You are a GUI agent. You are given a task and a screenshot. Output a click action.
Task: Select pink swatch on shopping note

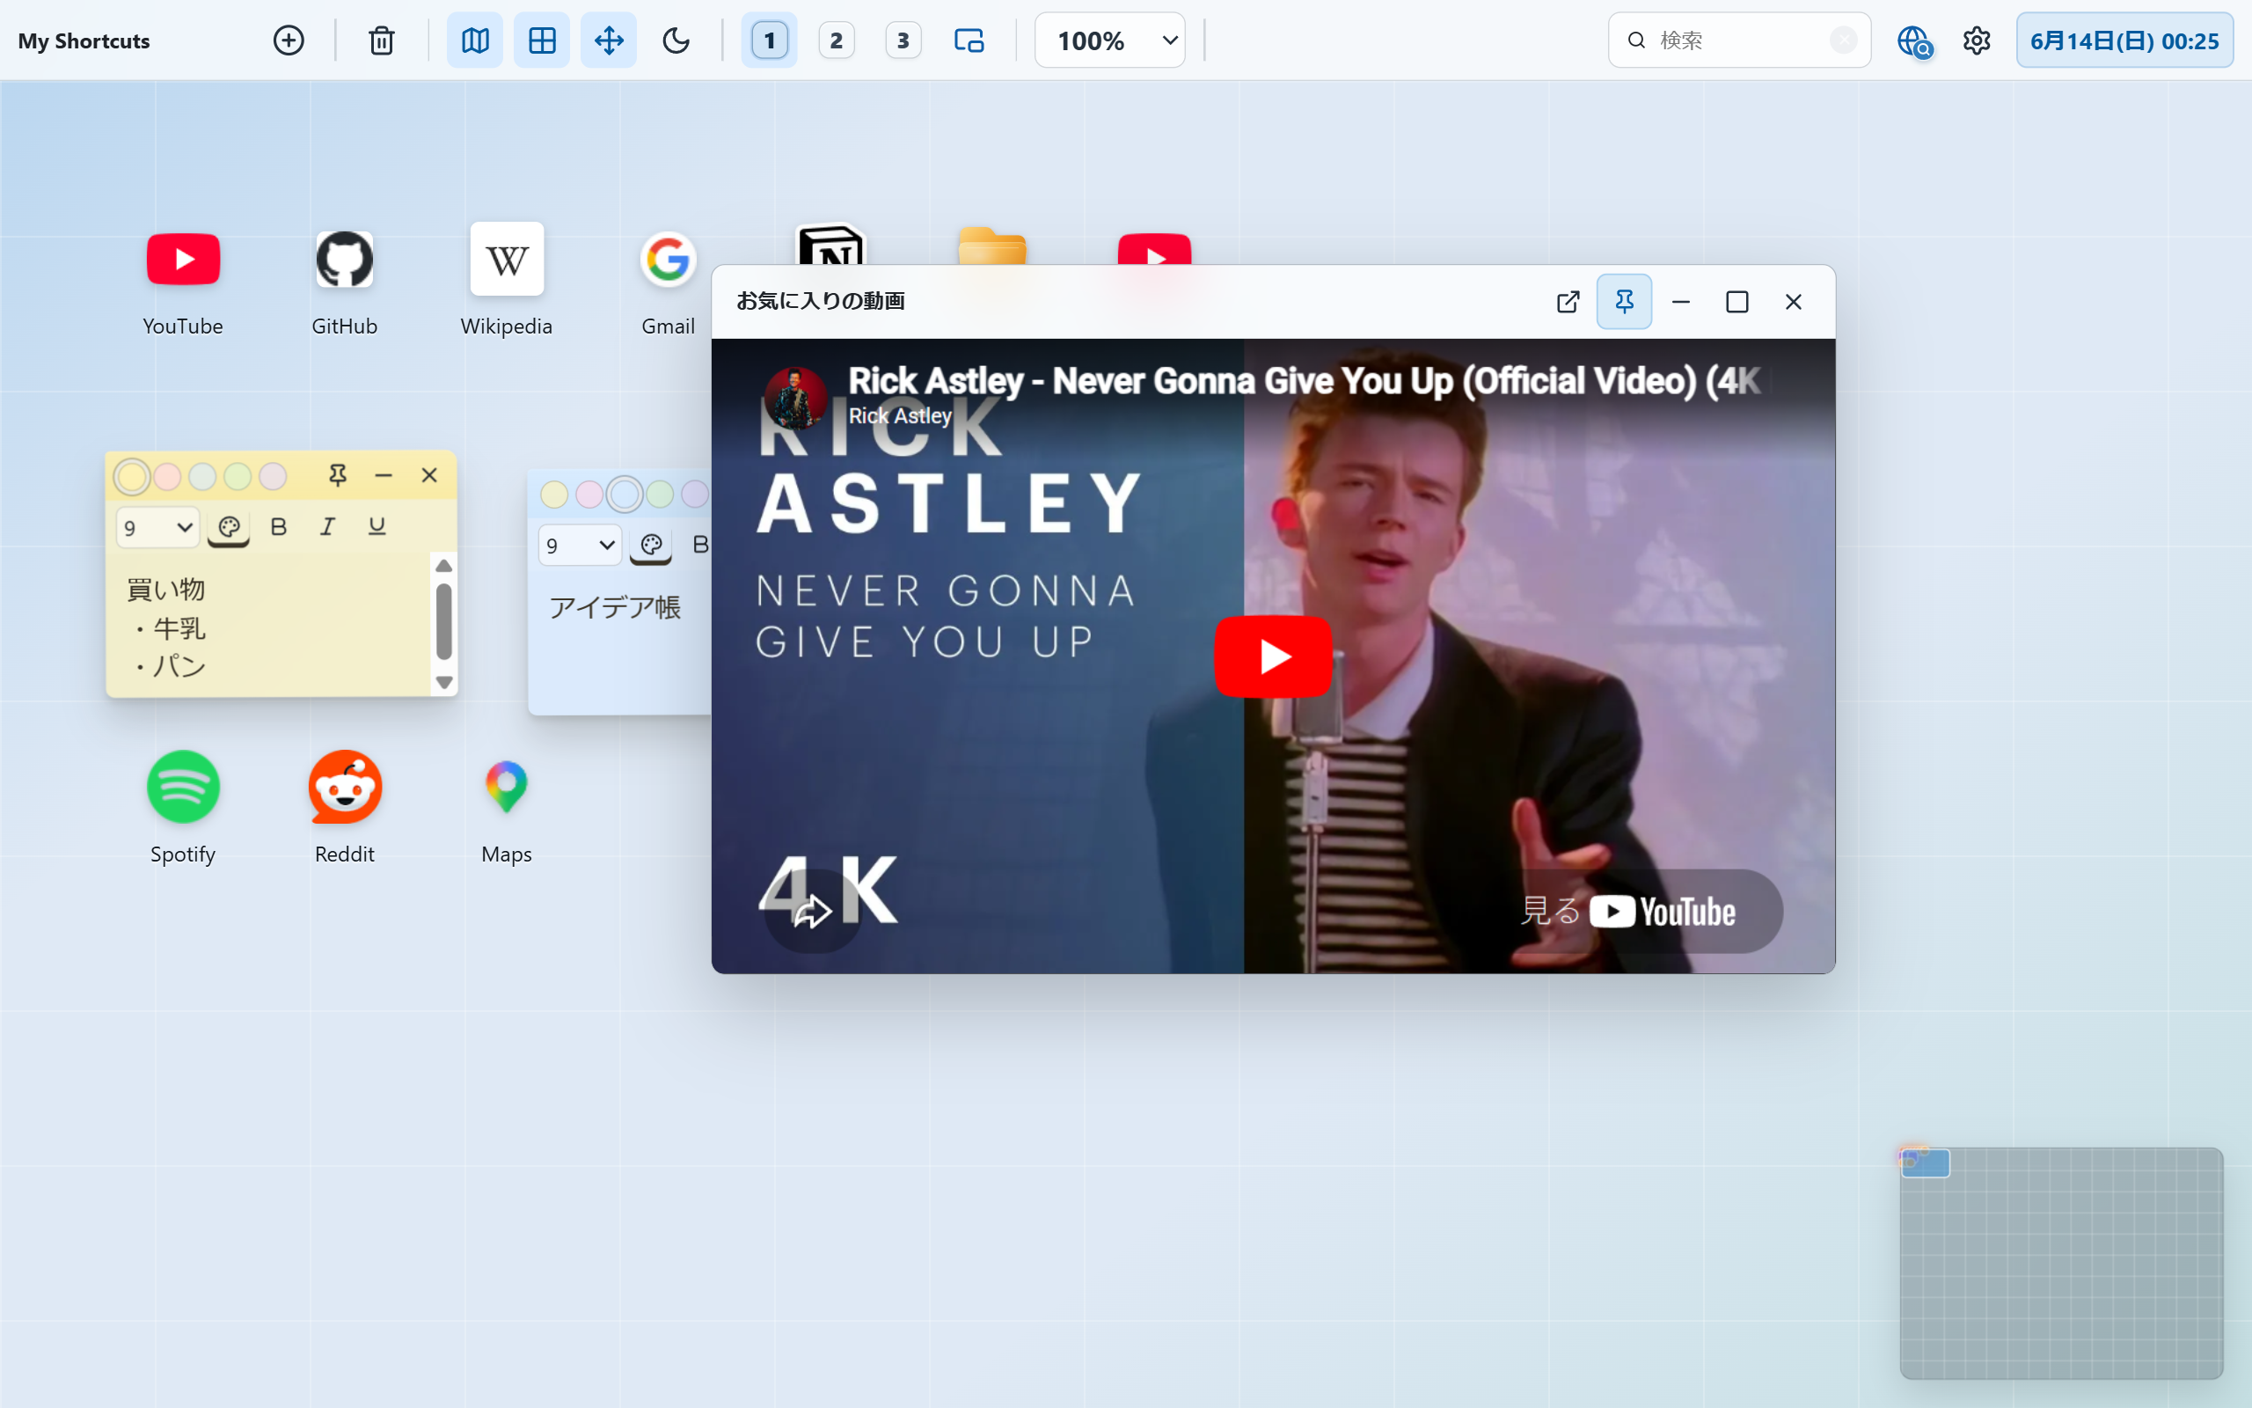click(167, 477)
